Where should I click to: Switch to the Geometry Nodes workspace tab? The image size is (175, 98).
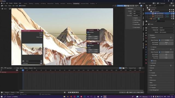click(x=84, y=4)
